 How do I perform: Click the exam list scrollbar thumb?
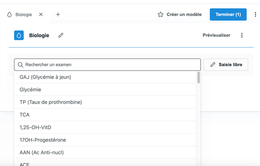pyautogui.click(x=198, y=78)
